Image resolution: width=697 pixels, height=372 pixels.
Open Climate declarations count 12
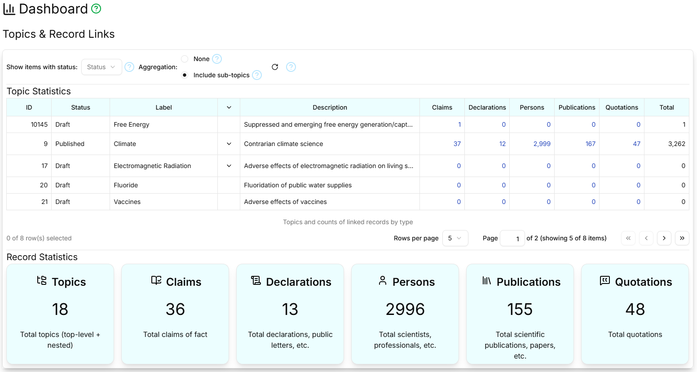pos(503,144)
